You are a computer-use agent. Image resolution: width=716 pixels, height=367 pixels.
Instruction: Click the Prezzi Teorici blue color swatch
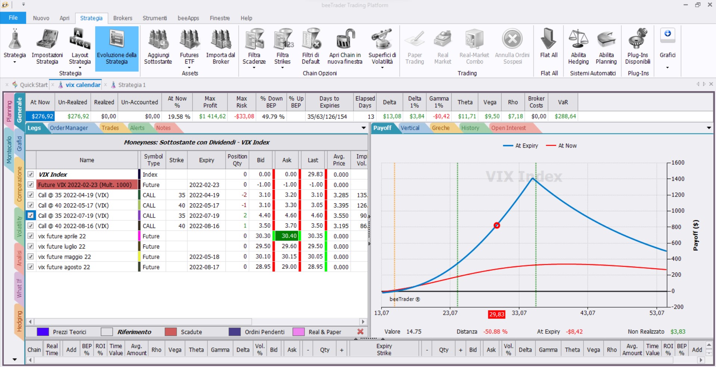pyautogui.click(x=43, y=332)
